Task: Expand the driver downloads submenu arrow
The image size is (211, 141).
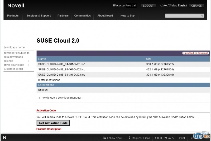Action: [29, 65]
